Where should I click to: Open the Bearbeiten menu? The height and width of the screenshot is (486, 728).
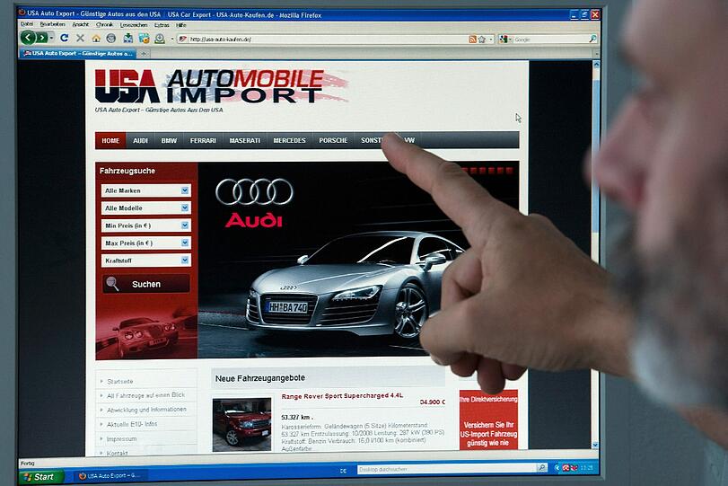(52, 24)
